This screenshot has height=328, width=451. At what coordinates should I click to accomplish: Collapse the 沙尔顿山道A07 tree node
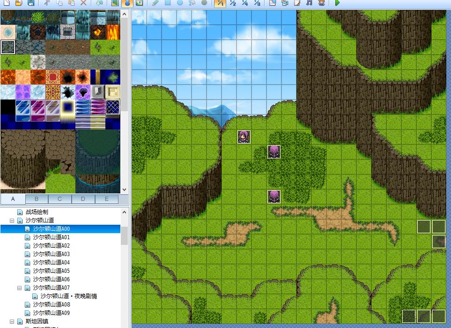tap(20, 288)
